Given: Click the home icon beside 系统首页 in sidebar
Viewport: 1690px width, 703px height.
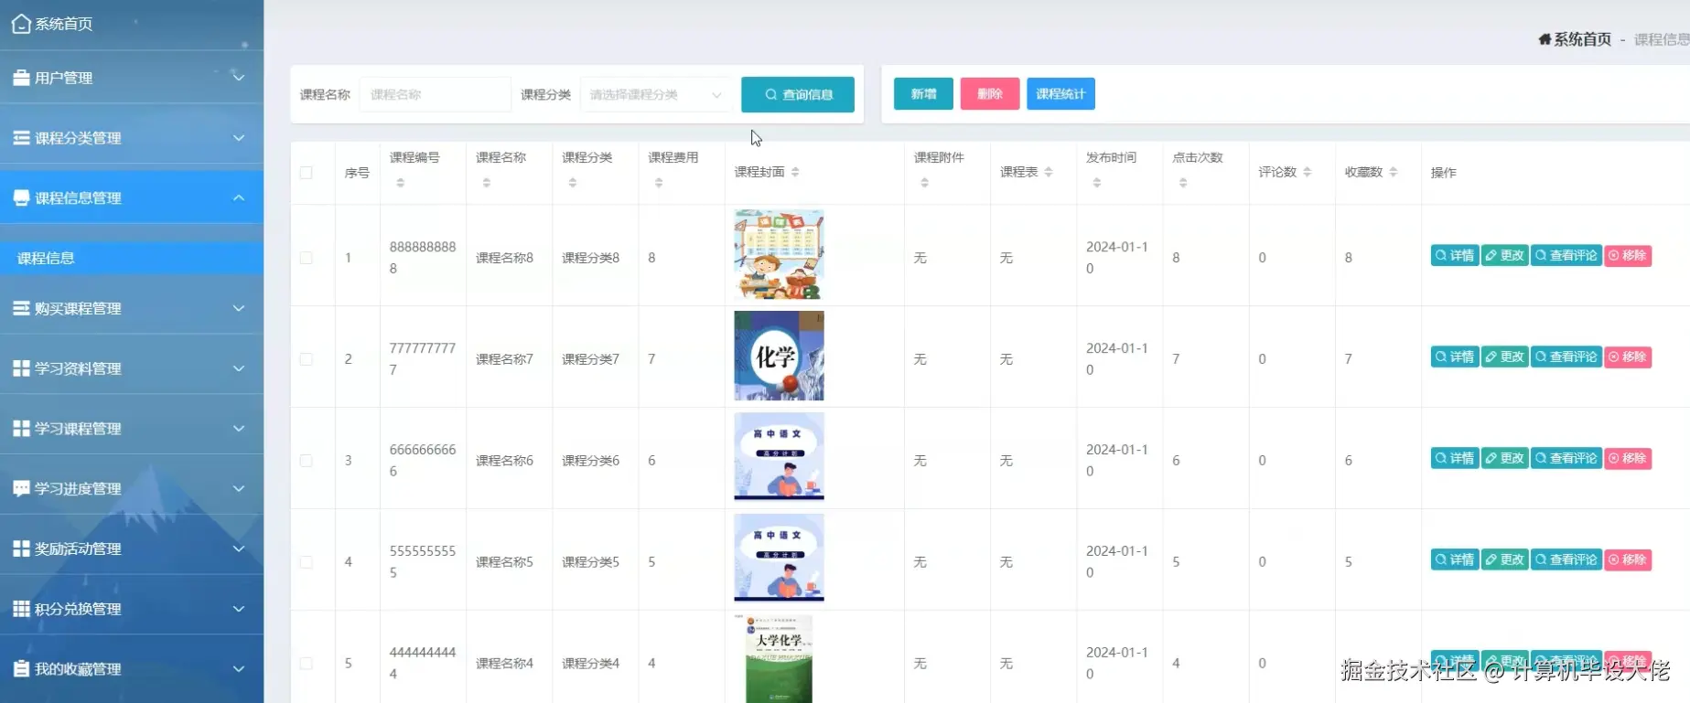Looking at the screenshot, I should pyautogui.click(x=21, y=24).
